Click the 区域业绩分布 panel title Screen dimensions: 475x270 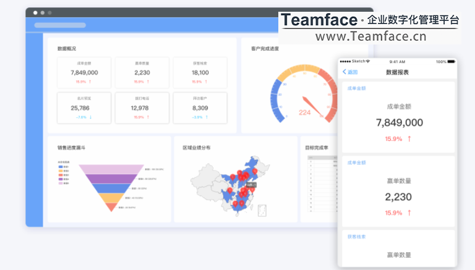click(x=196, y=148)
